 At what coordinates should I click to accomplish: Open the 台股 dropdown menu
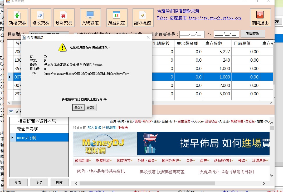click(191, 160)
